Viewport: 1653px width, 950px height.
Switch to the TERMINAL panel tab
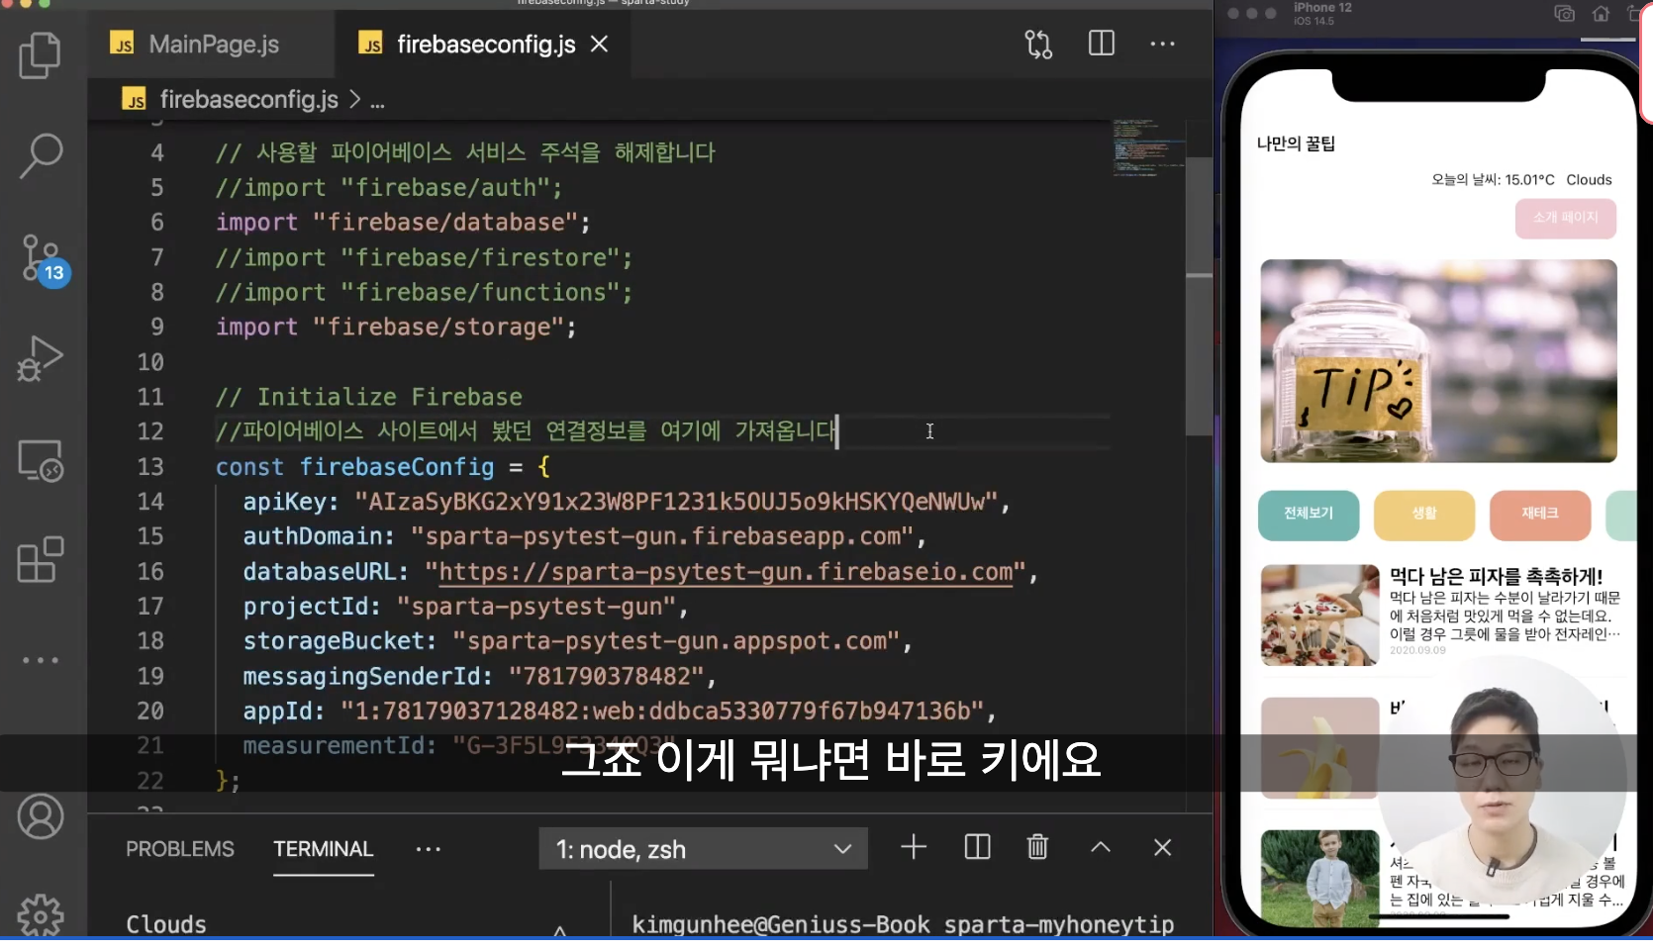point(324,849)
